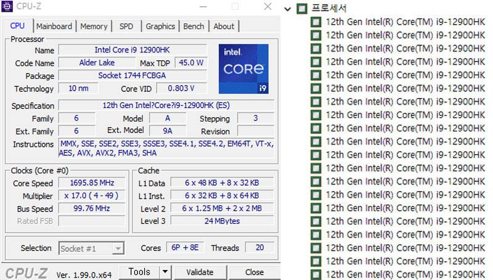Click the Ext. Family value 6
Screen dimensions: 493x280
[x=76, y=131]
